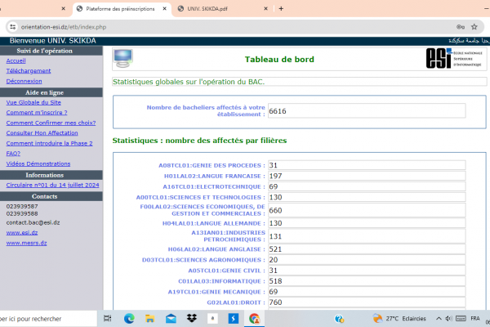Open the password manager key icon
This screenshot has width=490, height=327.
tap(461, 27)
